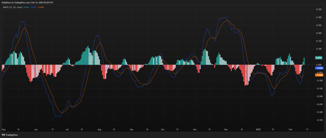Select the Oct label on the time axis
Viewport: 326px width, 138px height.
(162, 130)
